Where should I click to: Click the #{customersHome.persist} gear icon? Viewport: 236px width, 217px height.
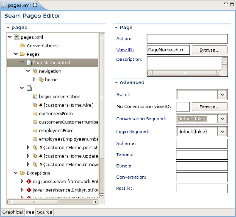tap(35, 147)
